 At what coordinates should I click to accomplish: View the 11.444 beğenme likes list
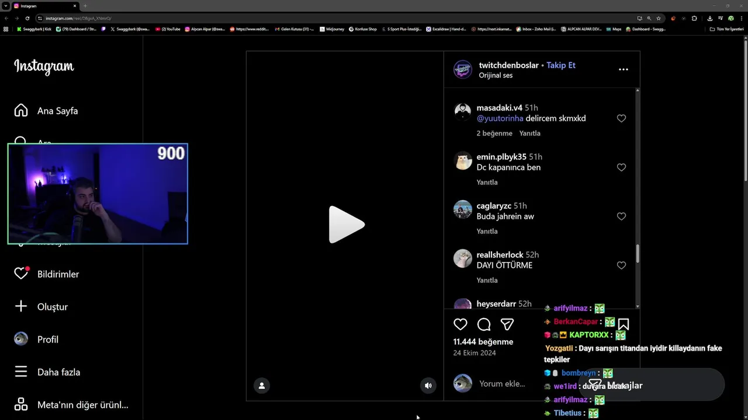coord(483,342)
